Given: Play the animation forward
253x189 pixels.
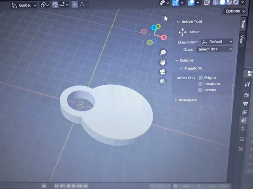Looking at the screenshot, I should tap(74, 186).
